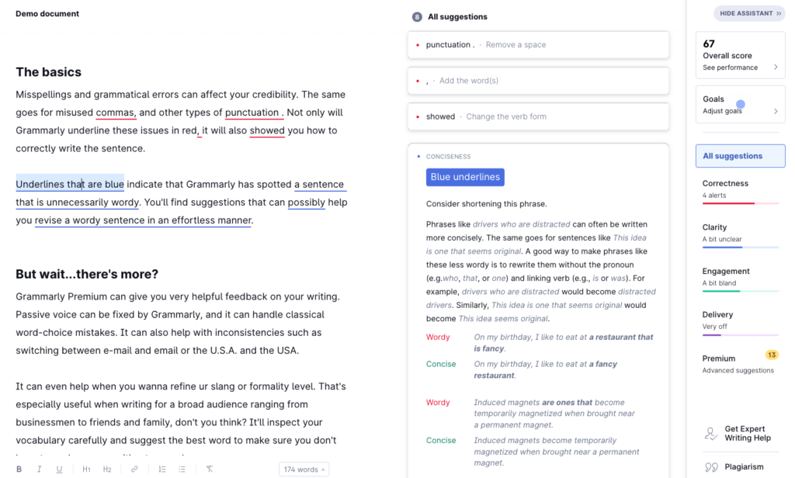Apply Heading 1 style
This screenshot has width=795, height=478.
pos(87,469)
